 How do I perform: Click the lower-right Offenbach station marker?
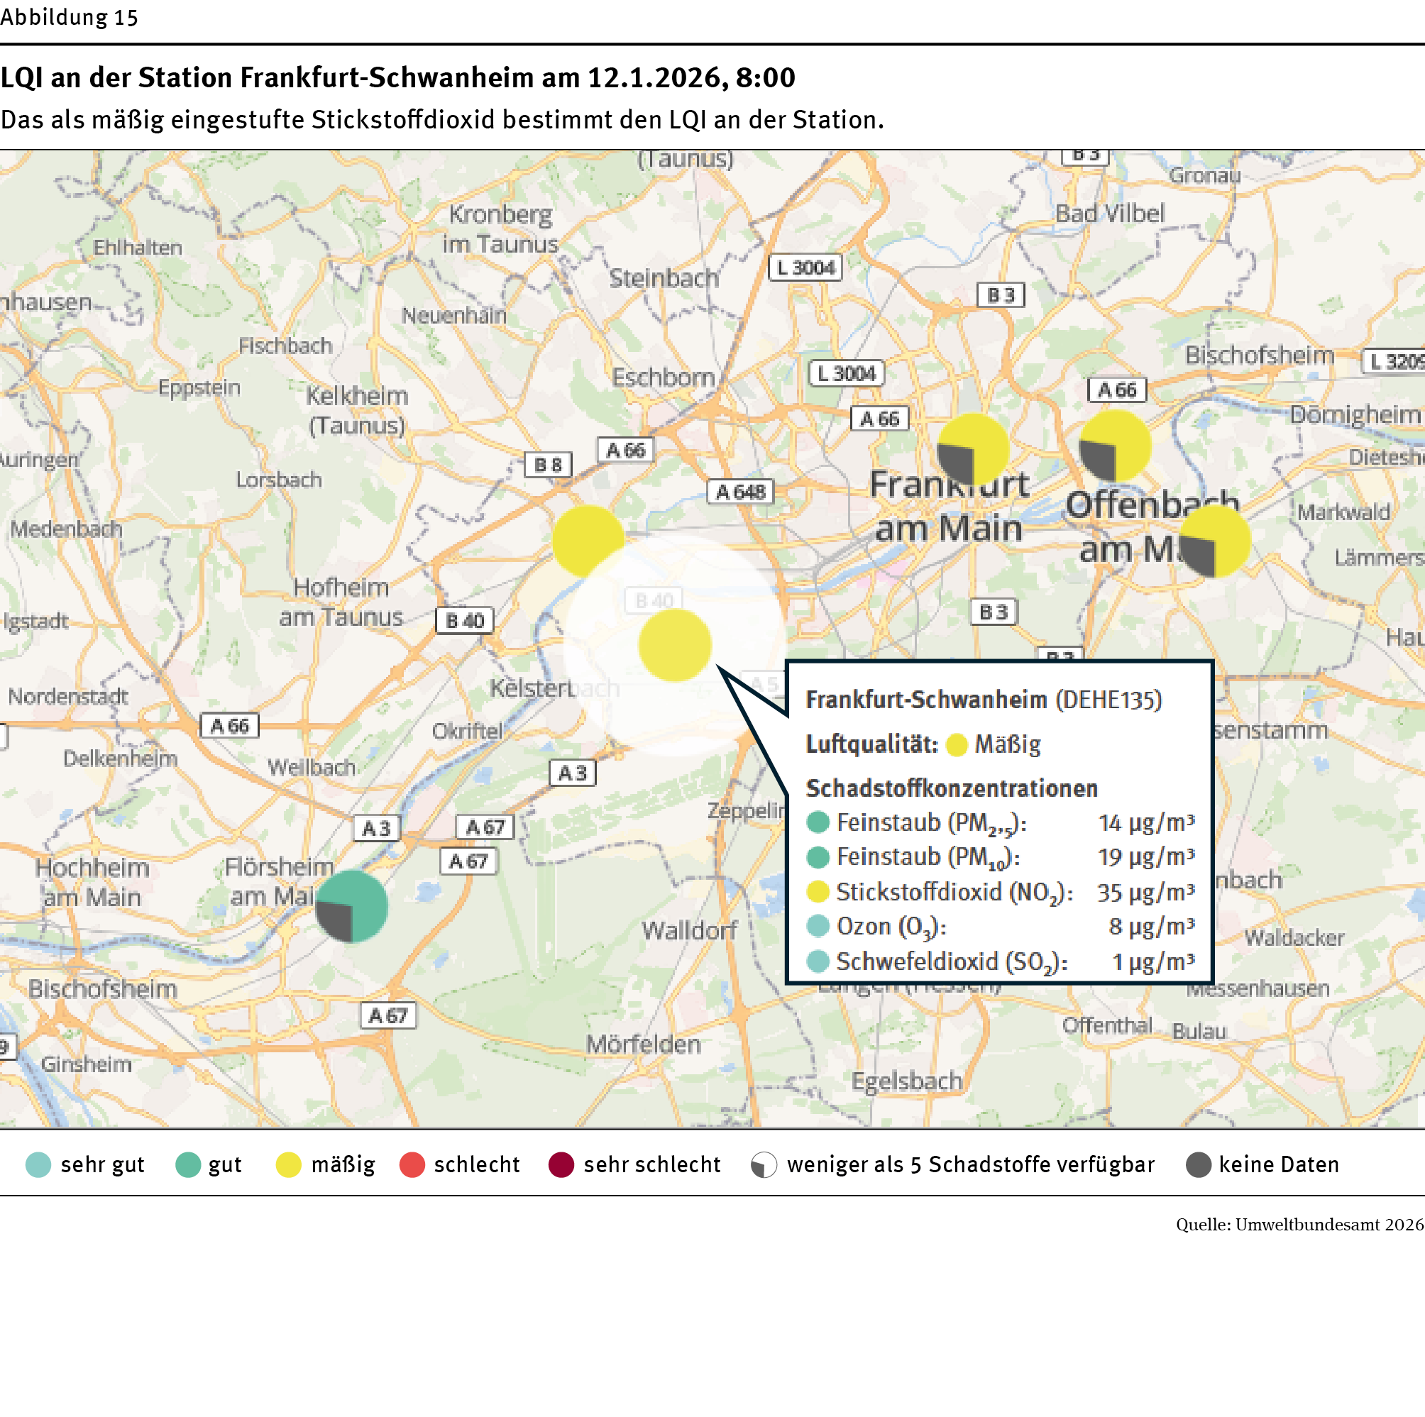point(1214,541)
